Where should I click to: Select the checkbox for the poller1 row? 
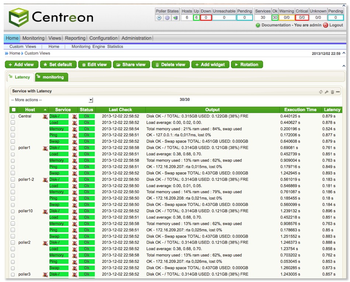(x=13, y=148)
